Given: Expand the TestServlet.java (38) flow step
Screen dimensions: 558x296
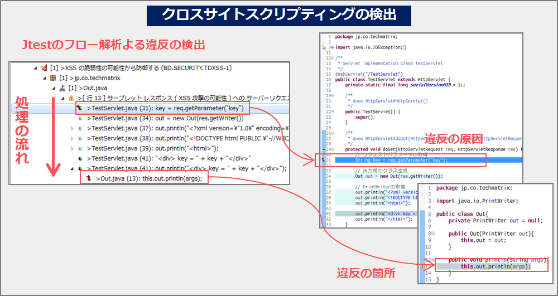Looking at the screenshot, I should tap(72, 138).
